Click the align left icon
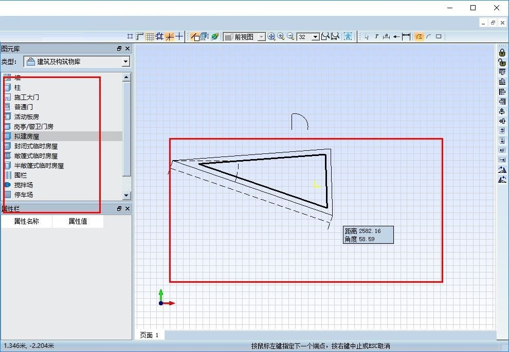 tap(502, 92)
